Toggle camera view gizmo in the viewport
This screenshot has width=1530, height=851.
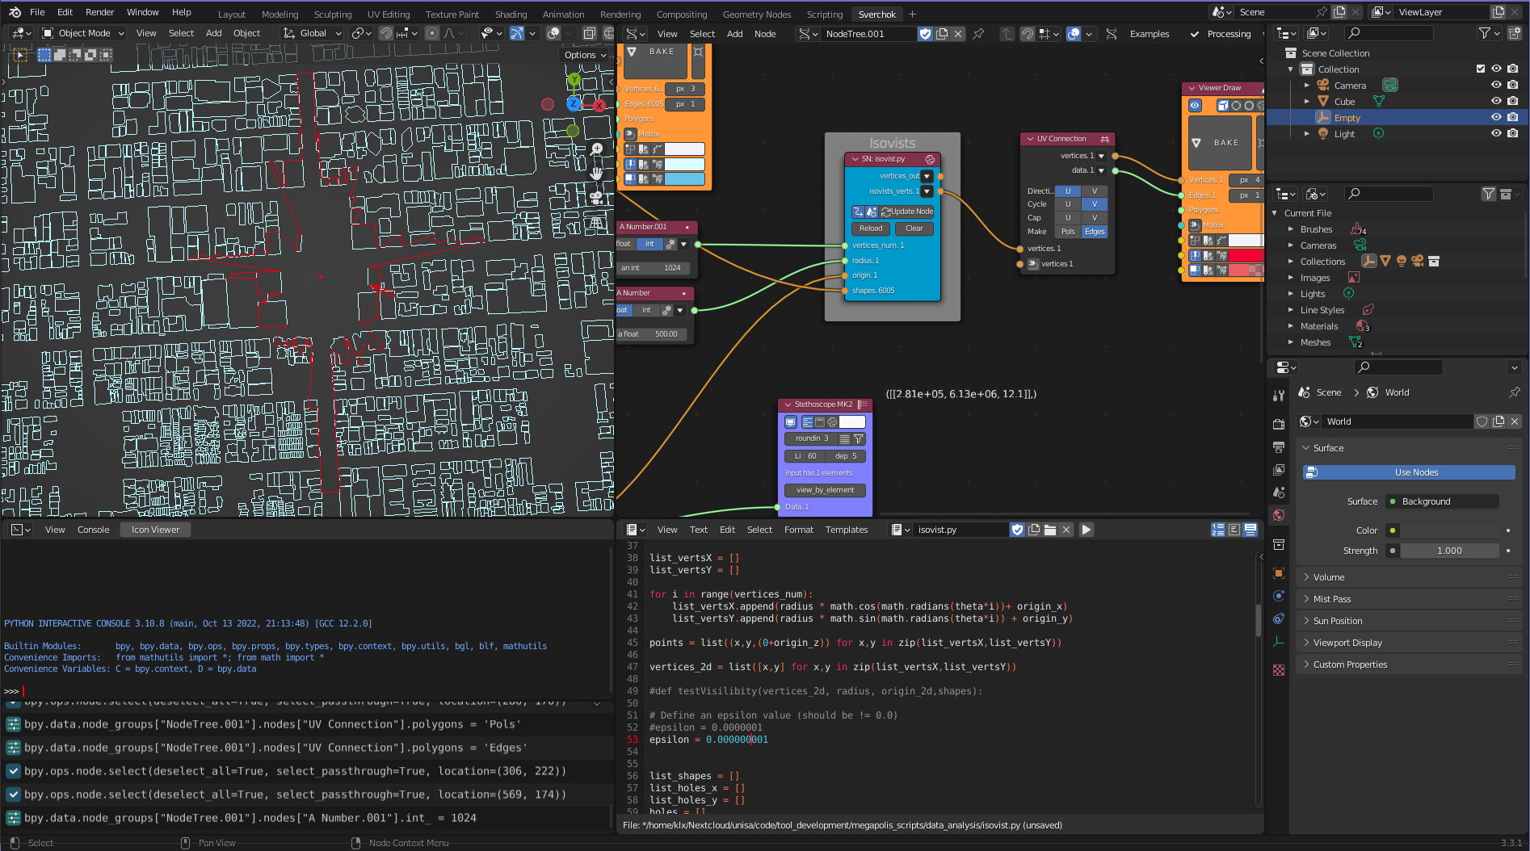click(x=596, y=197)
